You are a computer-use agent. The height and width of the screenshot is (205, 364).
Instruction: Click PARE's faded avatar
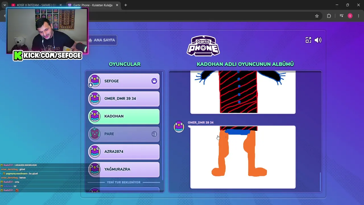[x=95, y=134]
